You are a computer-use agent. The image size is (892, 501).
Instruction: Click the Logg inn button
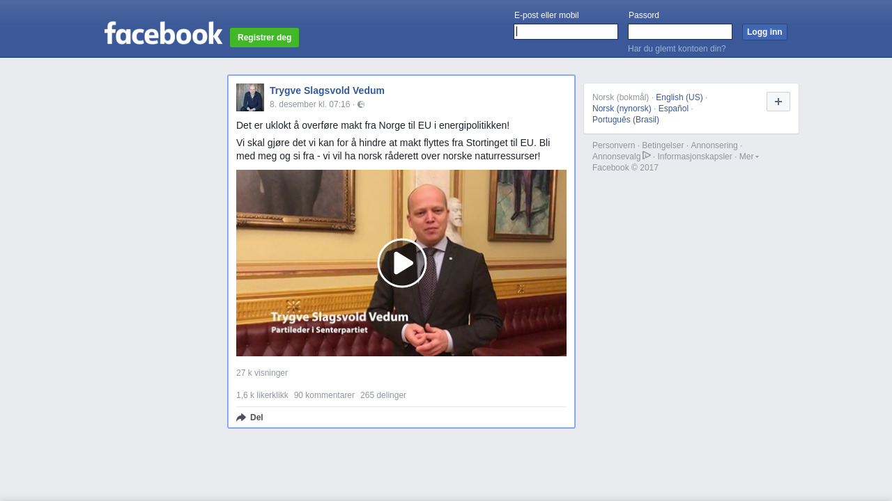click(764, 32)
